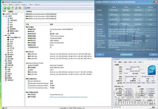Select the ACPI tree item
Image resolution: width=158 pixels, height=109 pixels.
tap(11, 52)
